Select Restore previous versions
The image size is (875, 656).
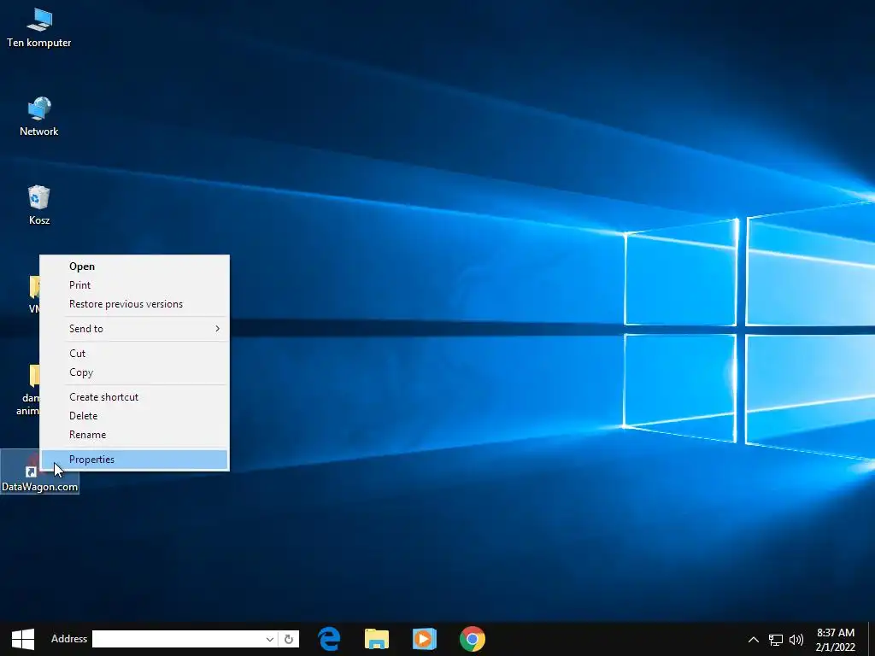click(x=134, y=304)
